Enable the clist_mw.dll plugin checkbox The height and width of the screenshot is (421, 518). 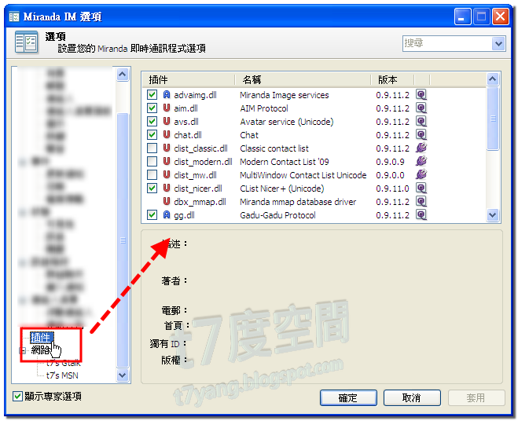[152, 174]
